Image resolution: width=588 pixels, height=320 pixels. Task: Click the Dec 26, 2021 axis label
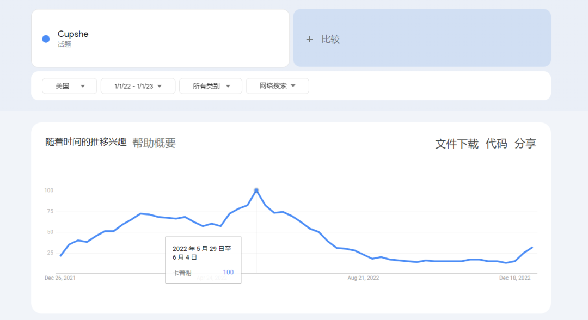tap(60, 278)
